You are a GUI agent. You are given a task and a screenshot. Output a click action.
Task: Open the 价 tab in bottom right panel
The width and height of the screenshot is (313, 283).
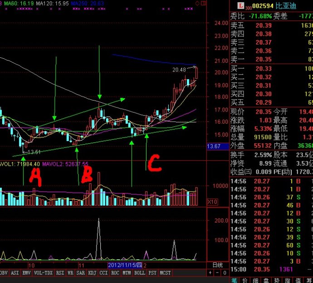point(245,280)
